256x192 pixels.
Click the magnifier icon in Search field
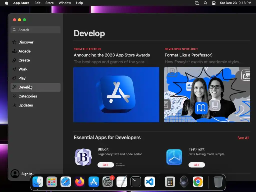pos(14,30)
